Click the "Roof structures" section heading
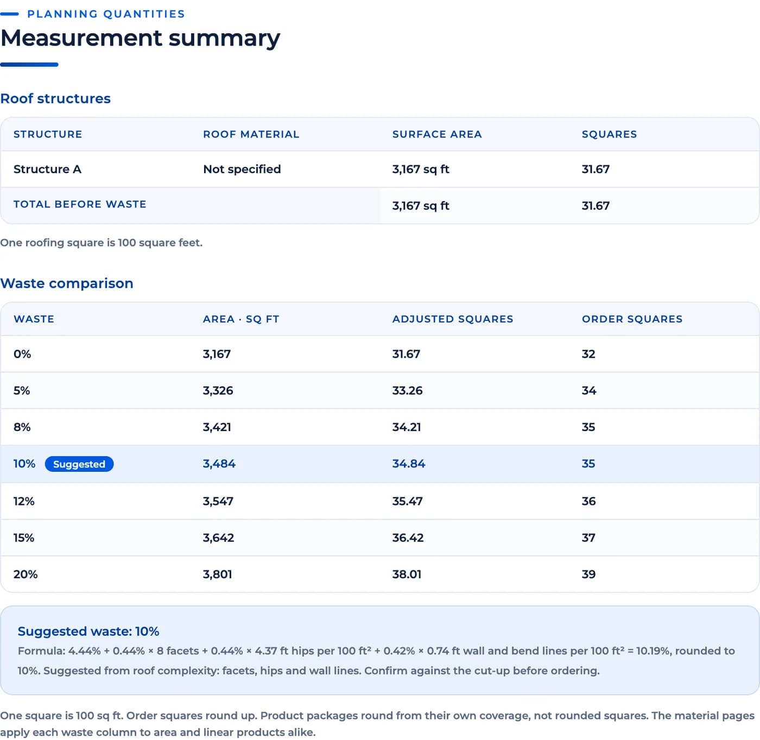The height and width of the screenshot is (740, 760). [55, 98]
